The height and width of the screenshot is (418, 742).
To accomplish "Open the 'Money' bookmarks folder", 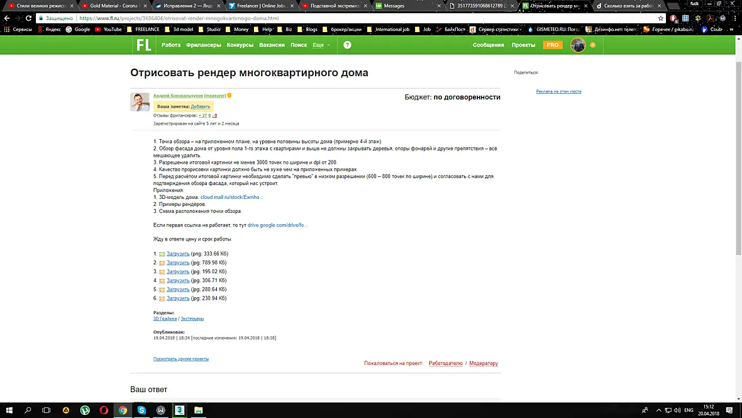I will click(x=236, y=30).
